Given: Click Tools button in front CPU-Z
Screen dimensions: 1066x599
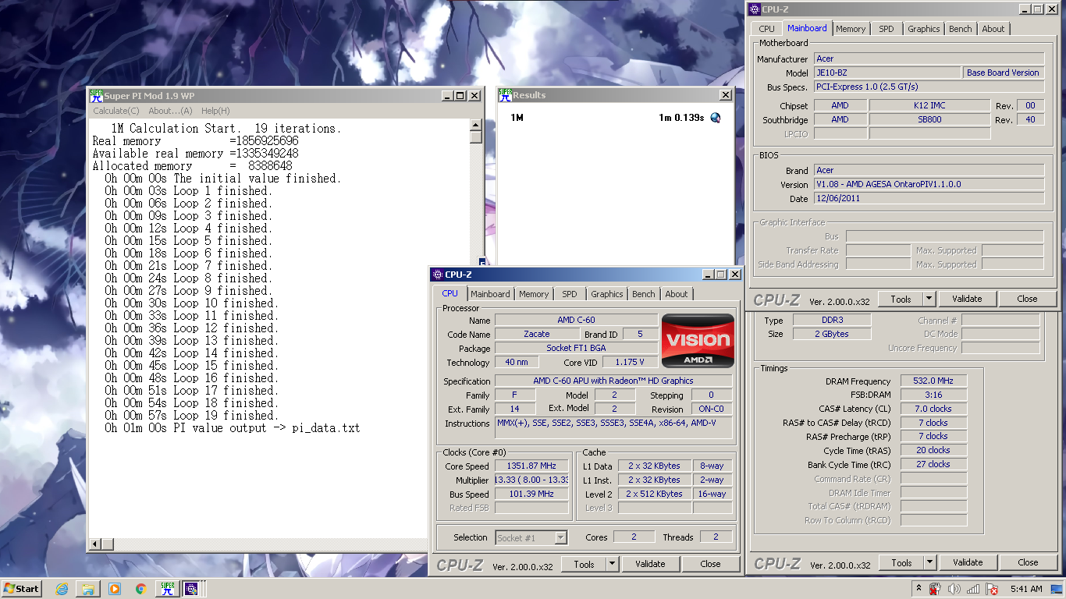Looking at the screenshot, I should (x=585, y=564).
